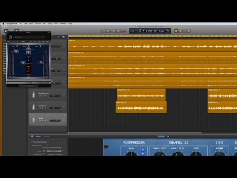Click the Guitar Live track microphone icon
The width and height of the screenshot is (237, 178).
[x=34, y=107]
